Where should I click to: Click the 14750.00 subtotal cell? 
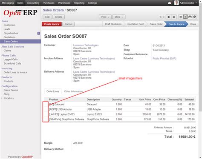[190, 114]
